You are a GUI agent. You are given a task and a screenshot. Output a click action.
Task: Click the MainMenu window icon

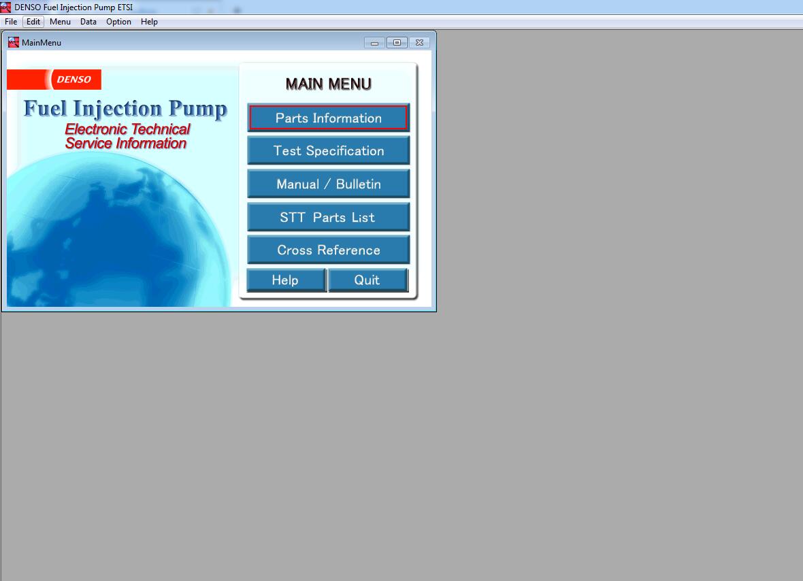tap(14, 42)
